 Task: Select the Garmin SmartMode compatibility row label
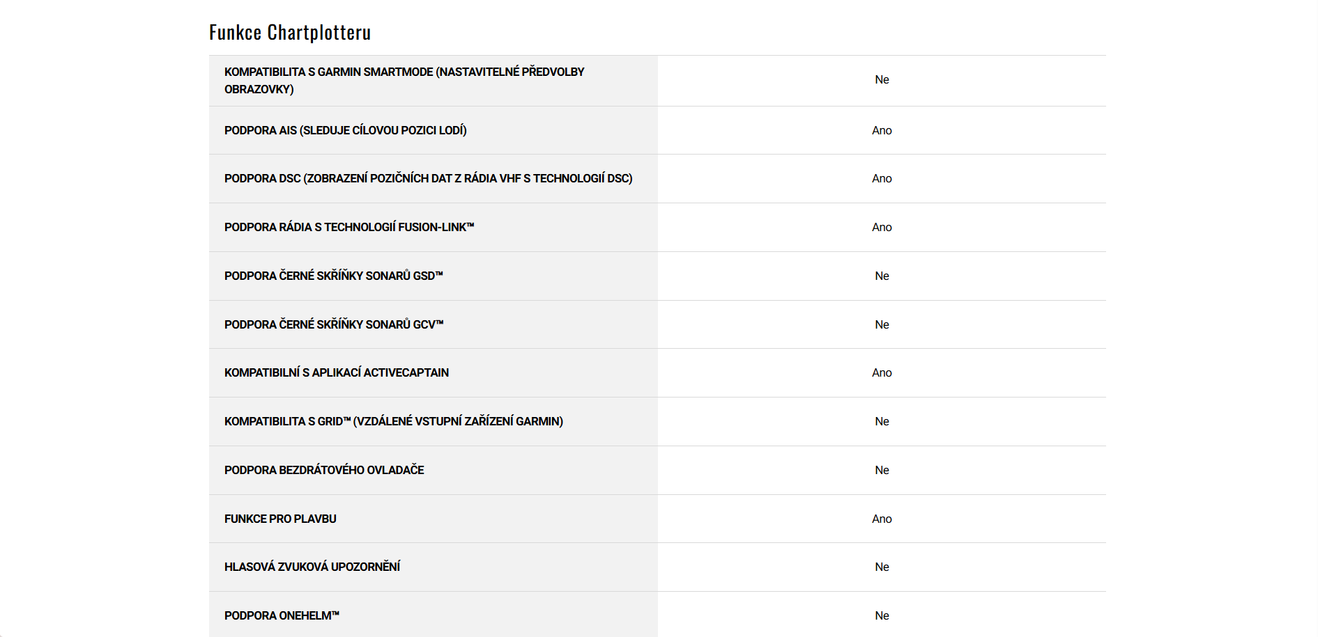point(404,80)
